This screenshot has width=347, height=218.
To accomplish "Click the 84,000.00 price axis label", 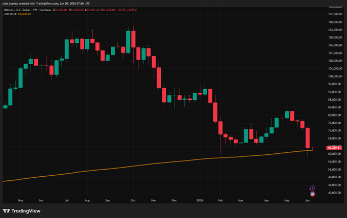I will click(335, 107).
